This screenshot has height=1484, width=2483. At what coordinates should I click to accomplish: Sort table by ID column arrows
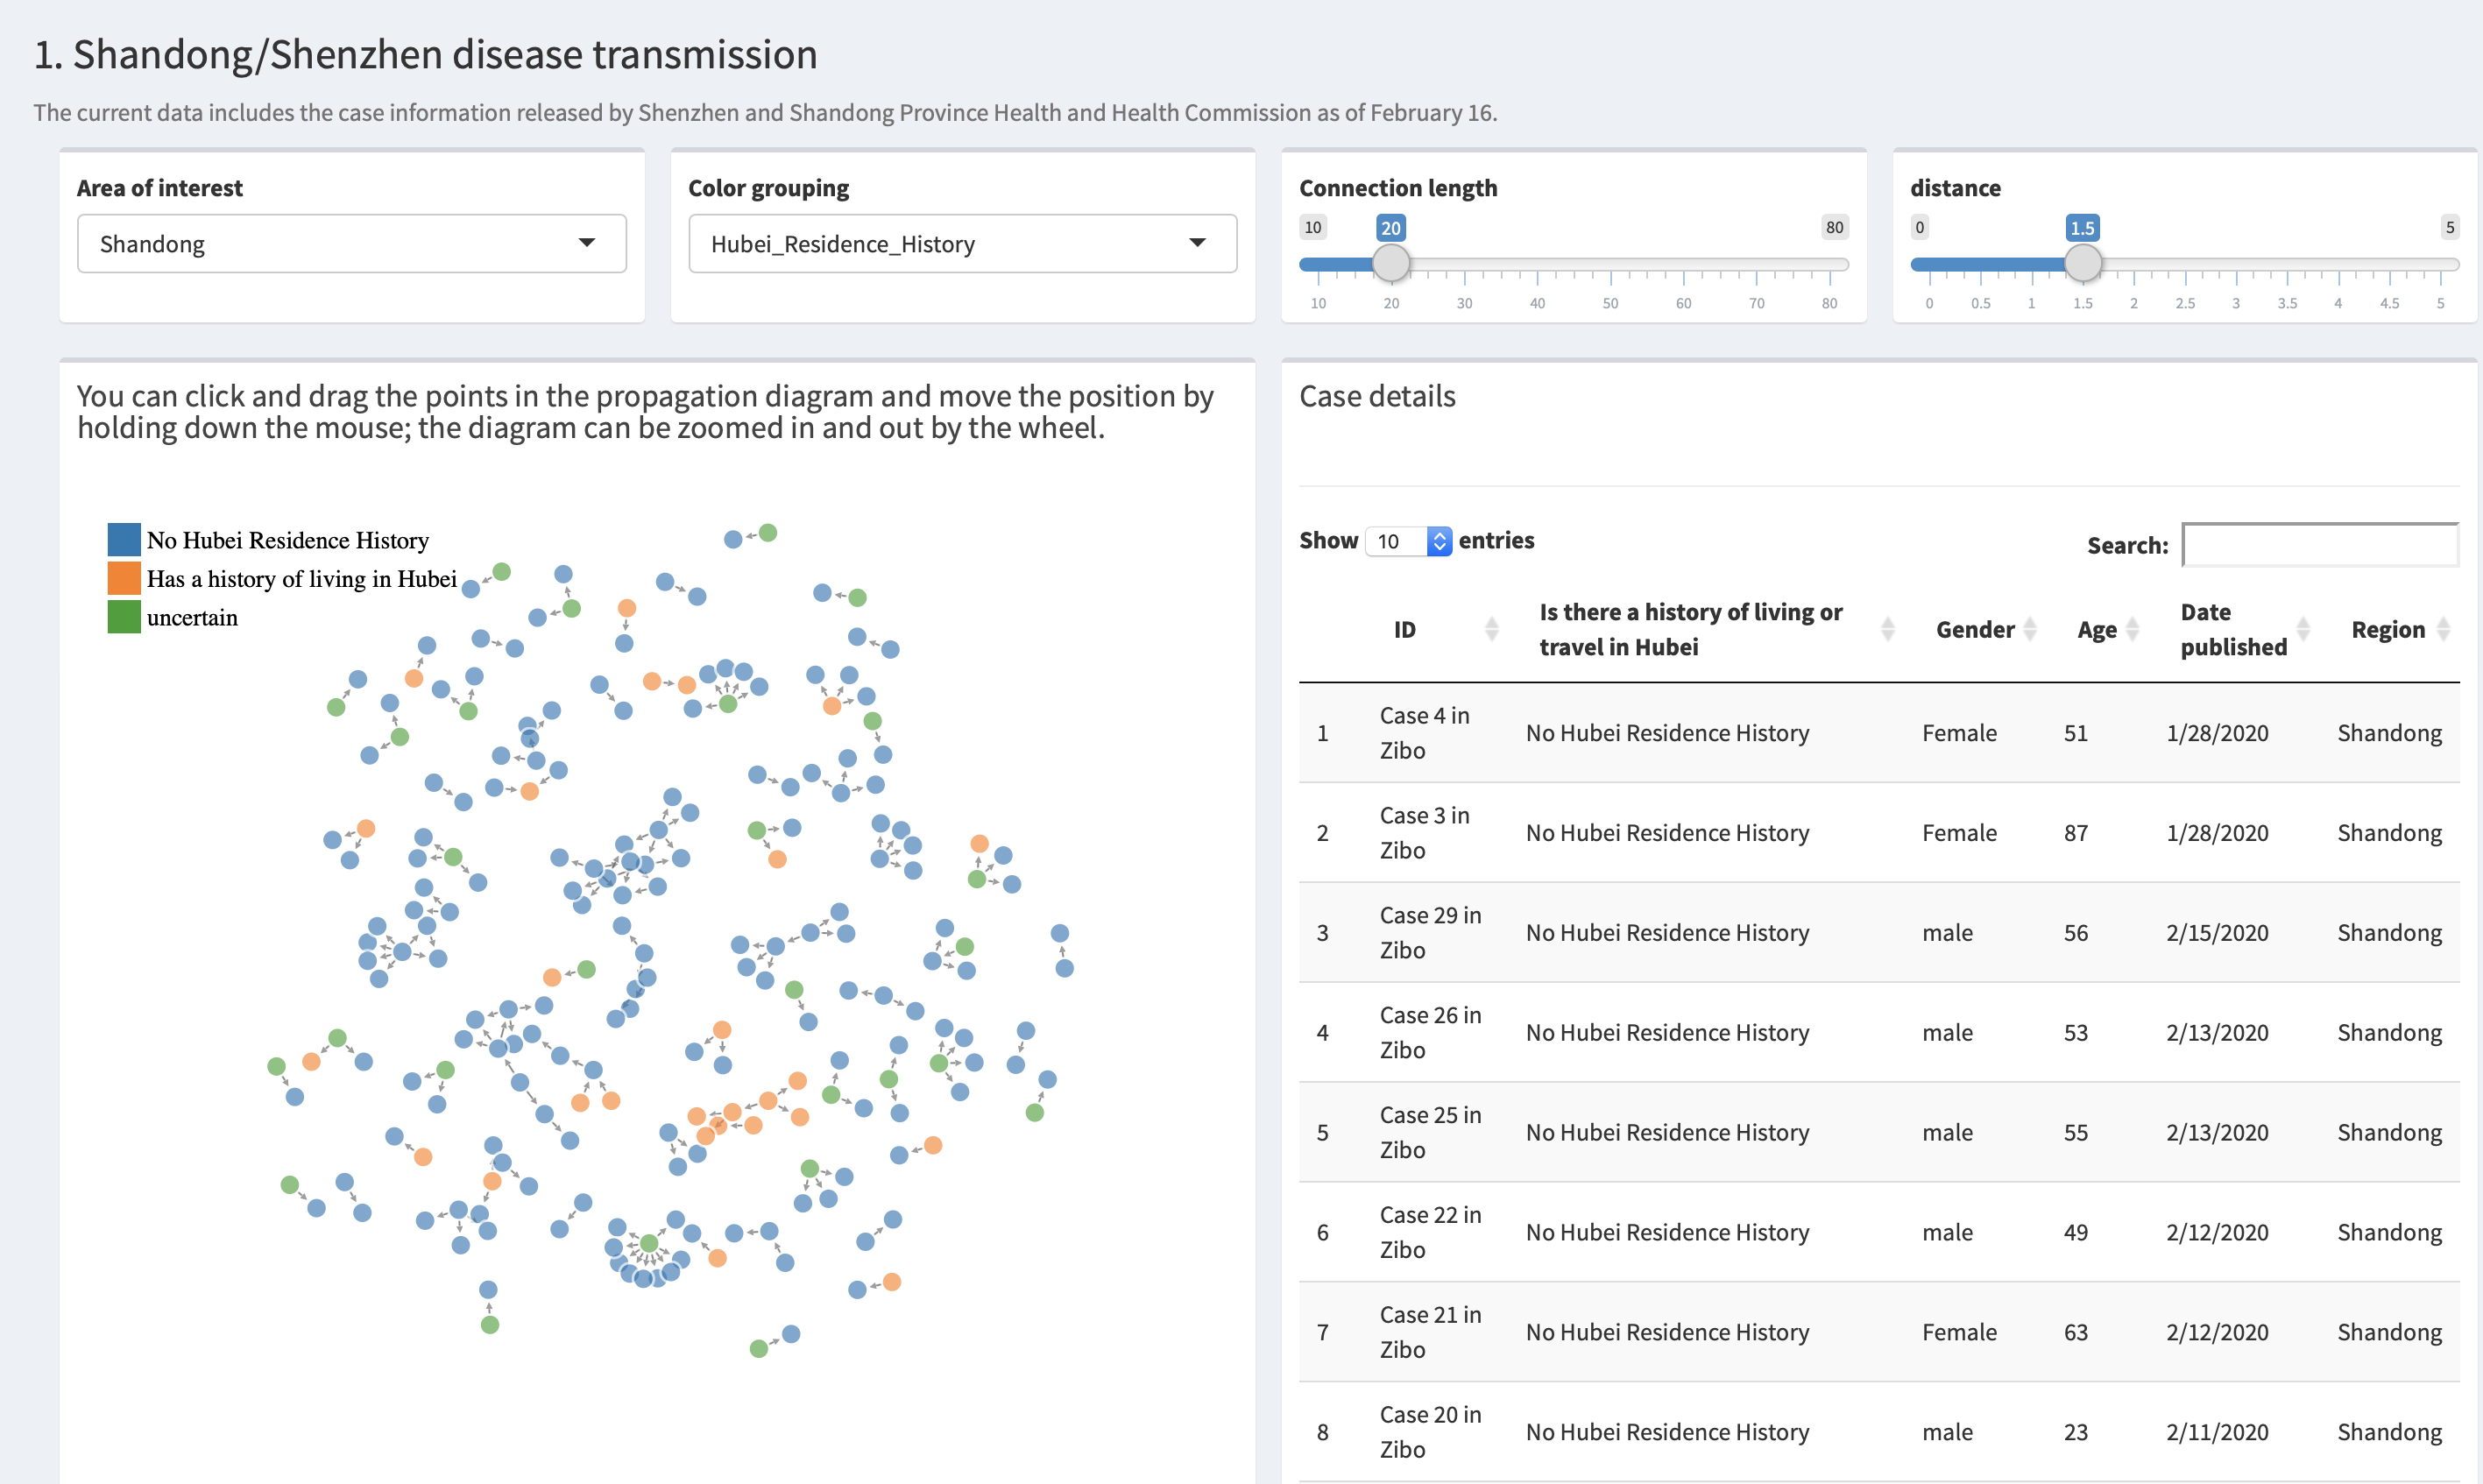point(1491,629)
